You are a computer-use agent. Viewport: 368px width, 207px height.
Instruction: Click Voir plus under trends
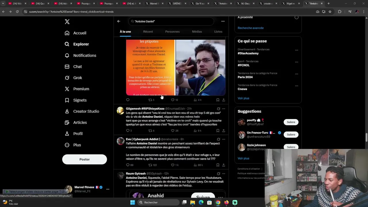(x=243, y=98)
